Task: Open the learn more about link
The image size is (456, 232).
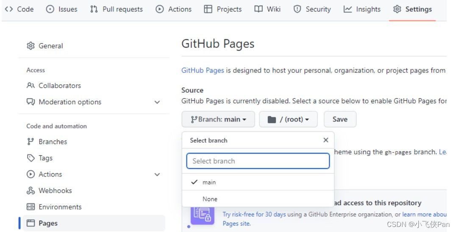Action: tap(424, 214)
